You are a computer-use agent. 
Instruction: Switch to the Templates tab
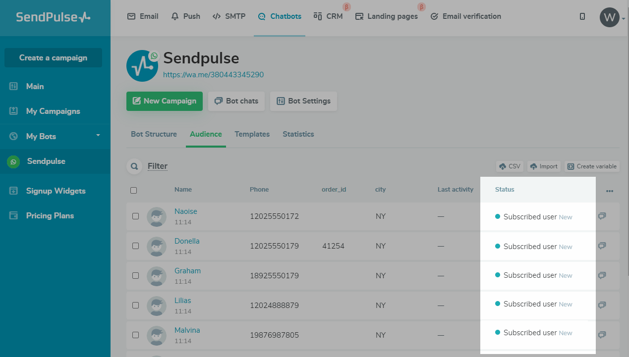tap(252, 134)
